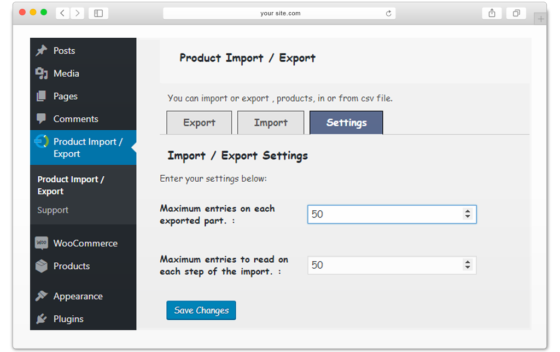Click the Pages icon in sidebar
Screen dimensions: 560x352
coord(42,96)
